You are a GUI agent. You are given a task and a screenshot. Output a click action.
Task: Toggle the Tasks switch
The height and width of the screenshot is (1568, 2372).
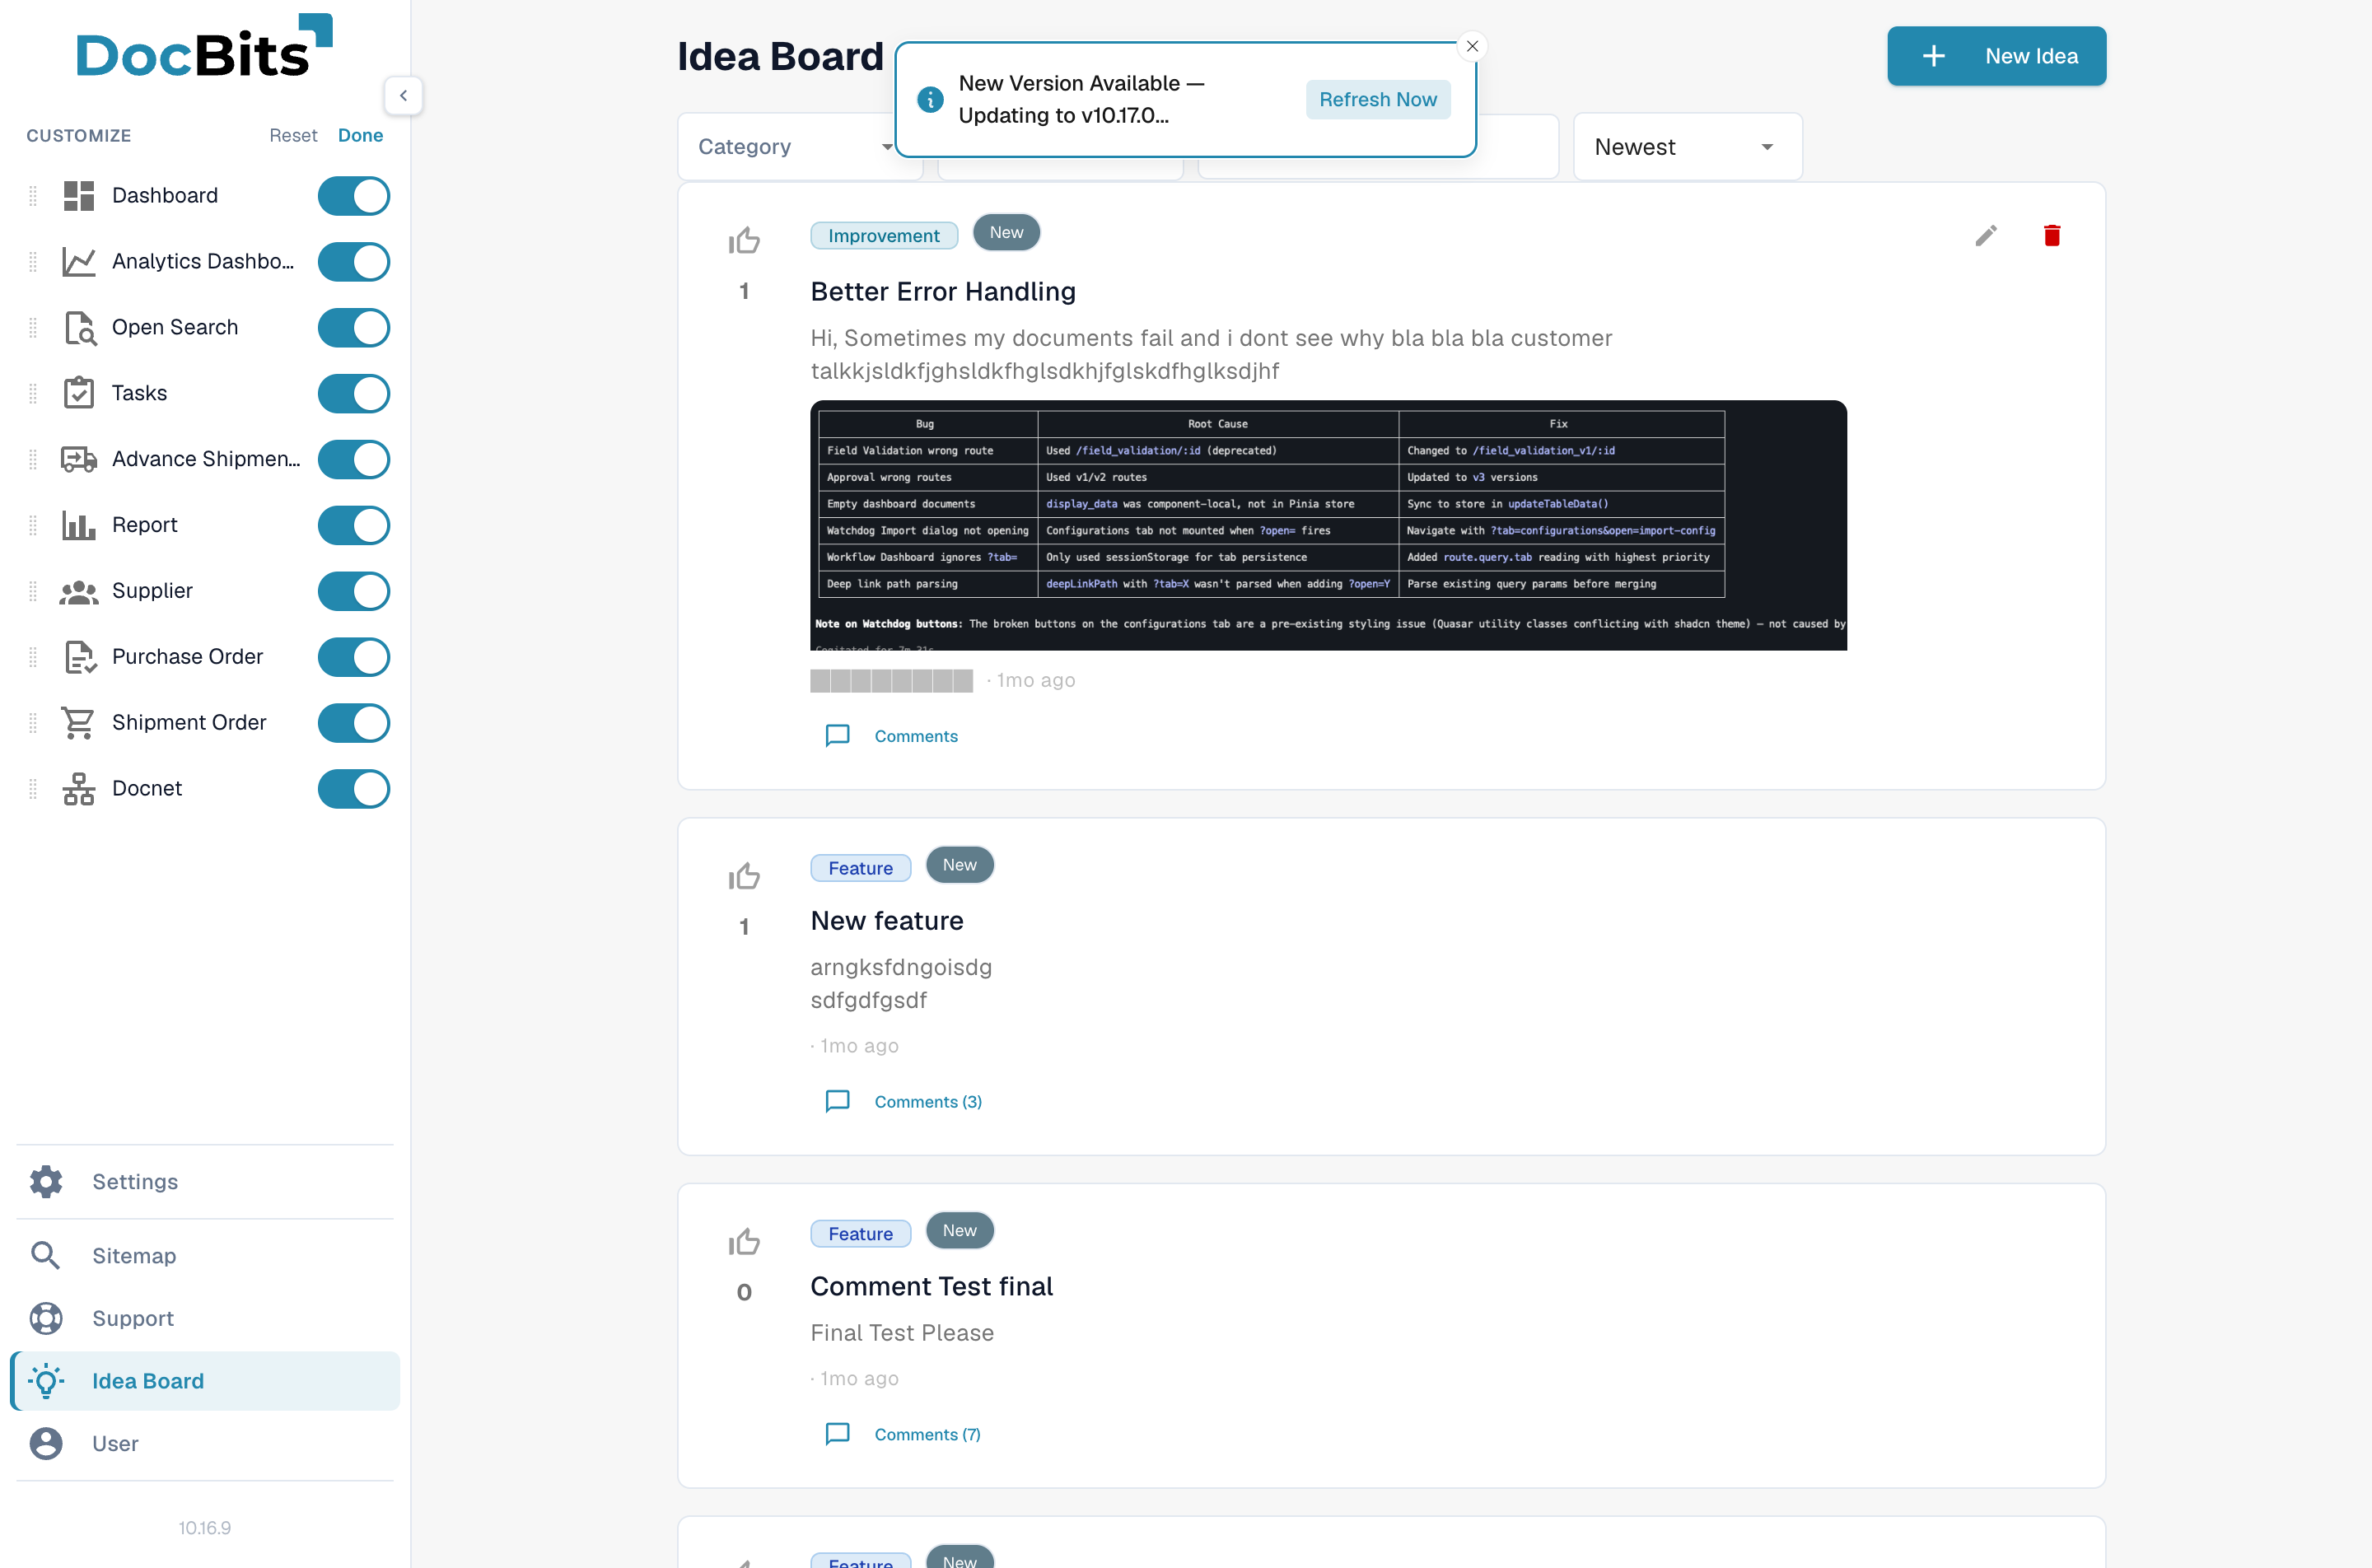[354, 394]
